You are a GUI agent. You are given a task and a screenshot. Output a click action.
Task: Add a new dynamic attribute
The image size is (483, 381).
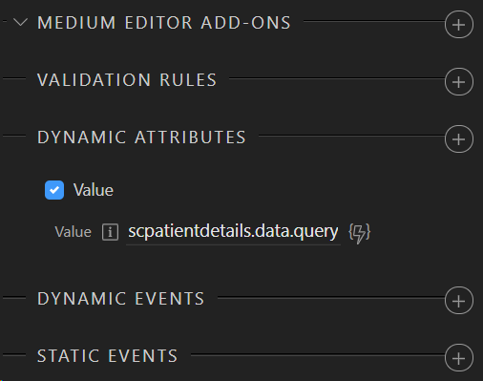pyautogui.click(x=459, y=139)
